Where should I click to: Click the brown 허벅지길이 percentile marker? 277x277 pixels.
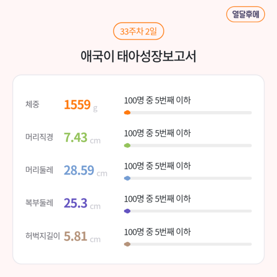[x=127, y=244]
